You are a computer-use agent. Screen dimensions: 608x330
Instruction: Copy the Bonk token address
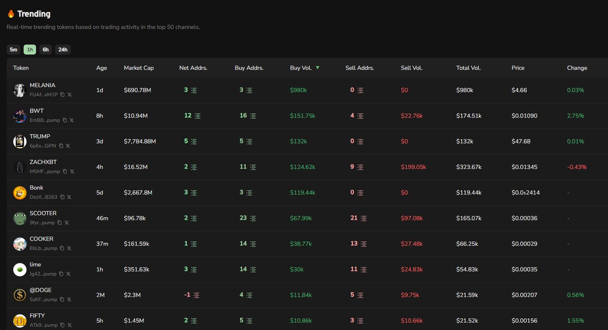point(62,197)
